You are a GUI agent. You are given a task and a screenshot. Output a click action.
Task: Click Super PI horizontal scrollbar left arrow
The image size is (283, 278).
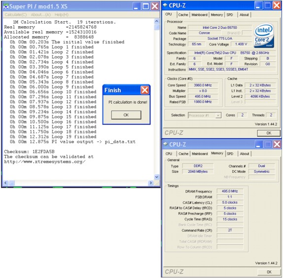[x=5, y=183]
